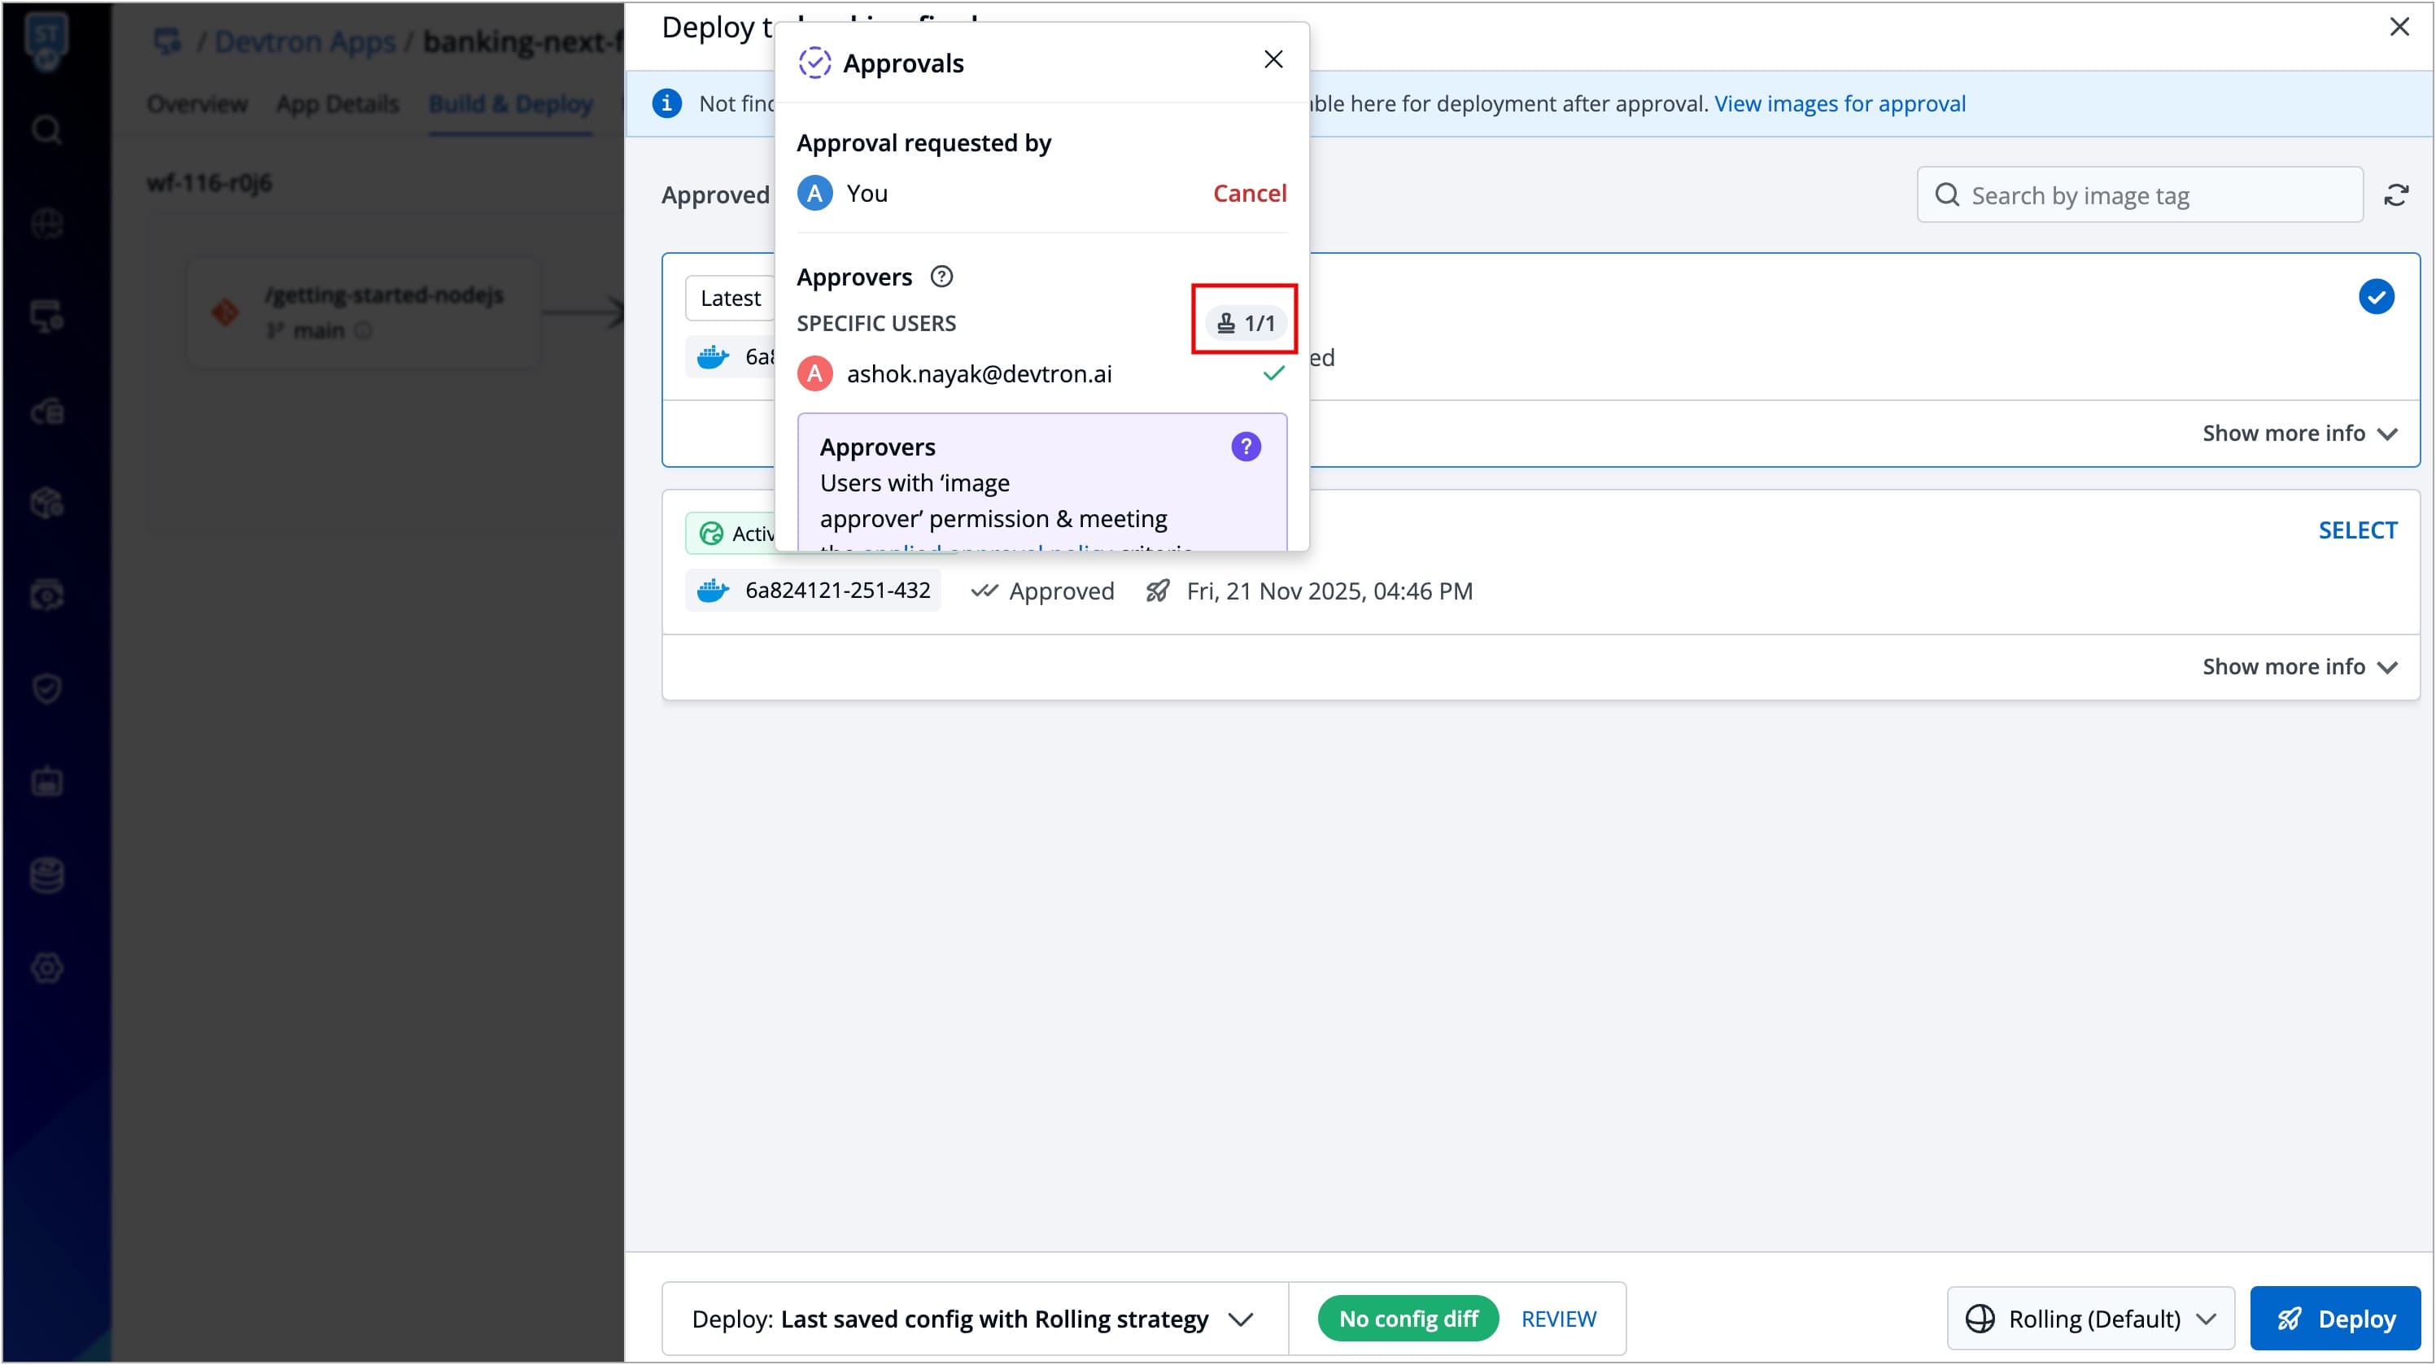Open View images for approval link

point(1840,103)
